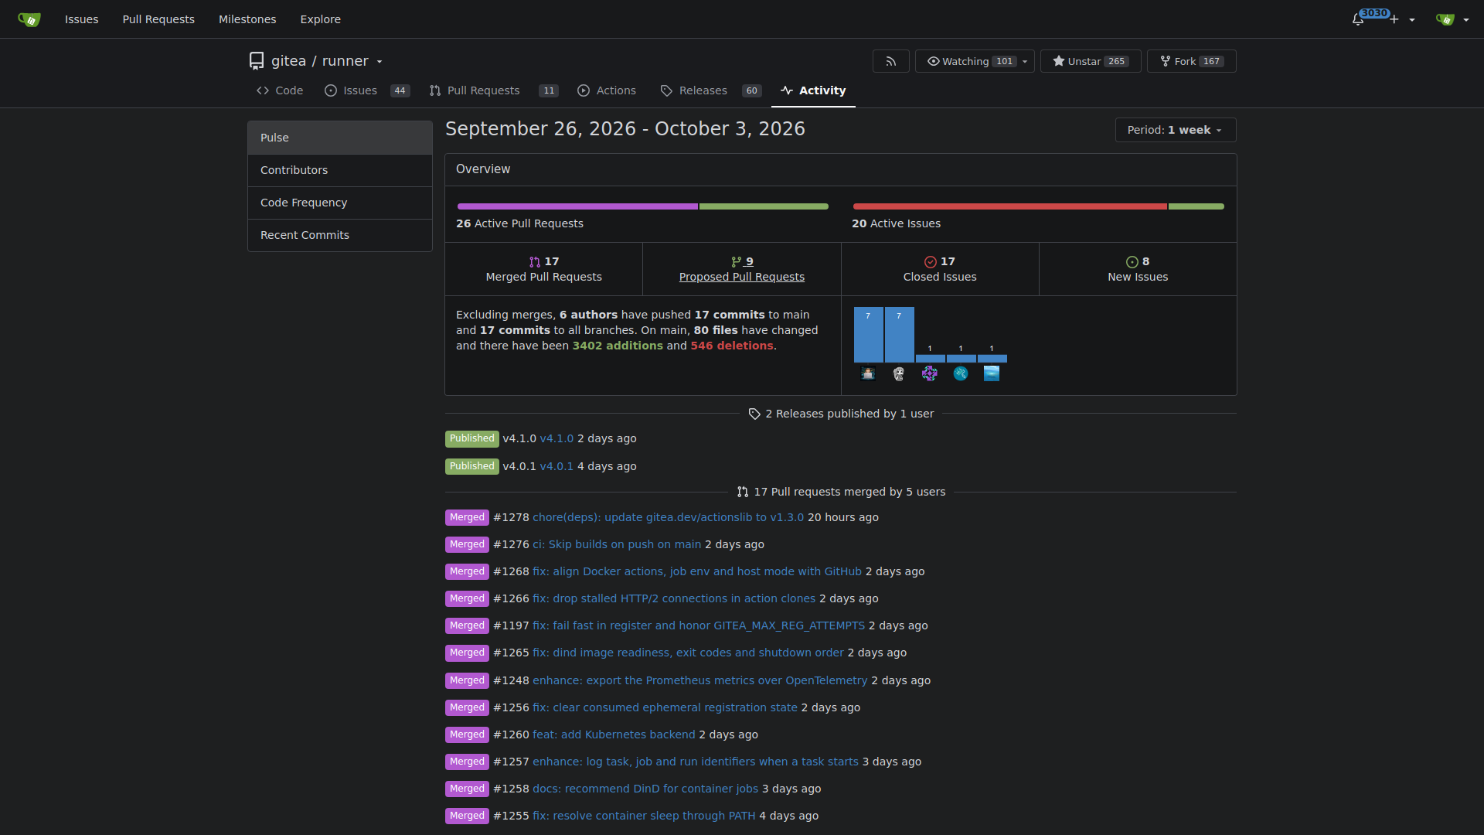Select Pulse in the activity sidebar

(x=340, y=138)
